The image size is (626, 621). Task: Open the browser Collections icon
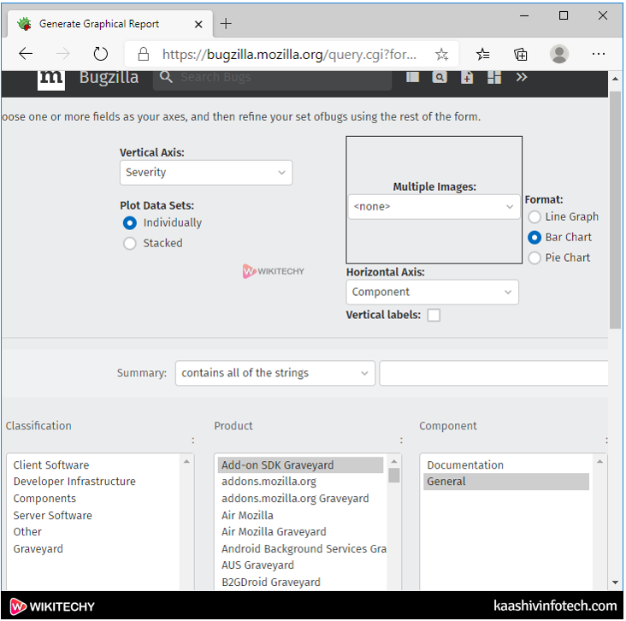click(521, 54)
